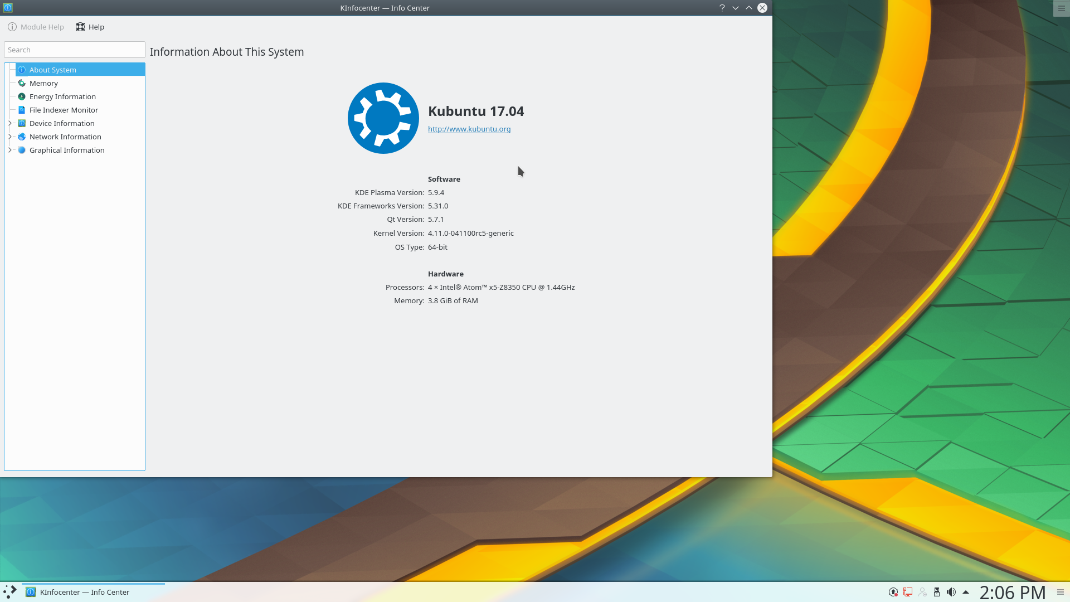Click the Processors value Intel Atom
The height and width of the screenshot is (602, 1070).
(501, 287)
